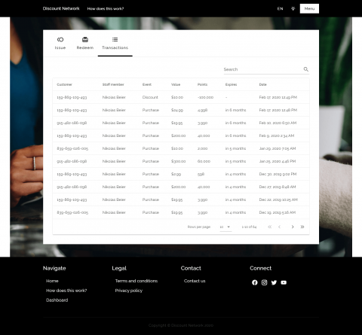Sort table by Date column header
The height and width of the screenshot is (335, 362).
pyautogui.click(x=262, y=84)
